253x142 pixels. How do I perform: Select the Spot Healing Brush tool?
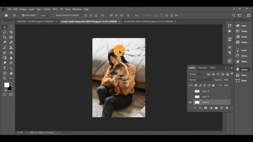pos(11,42)
